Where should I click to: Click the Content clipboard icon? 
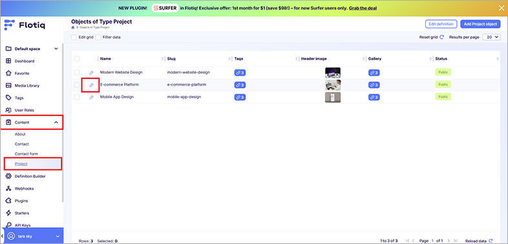[9, 122]
